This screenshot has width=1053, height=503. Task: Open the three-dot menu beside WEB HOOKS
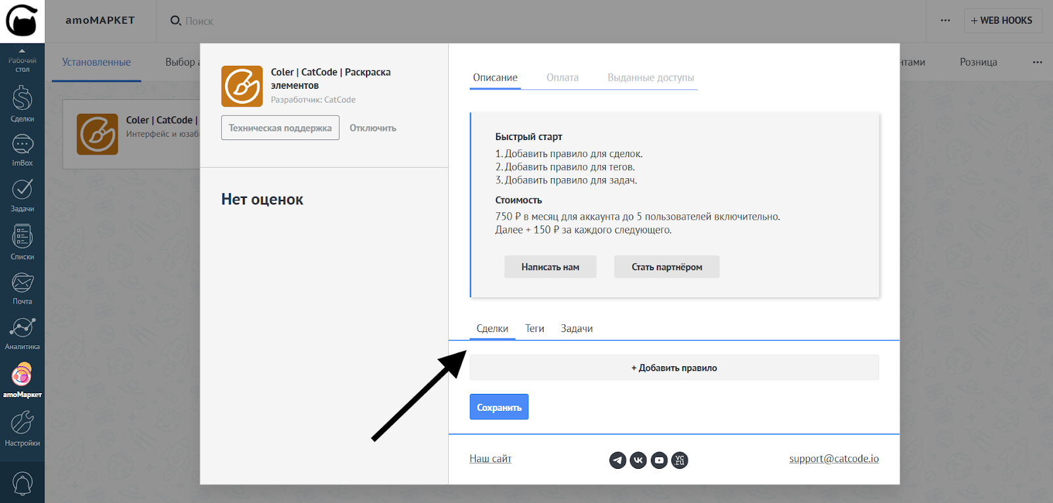pos(945,20)
